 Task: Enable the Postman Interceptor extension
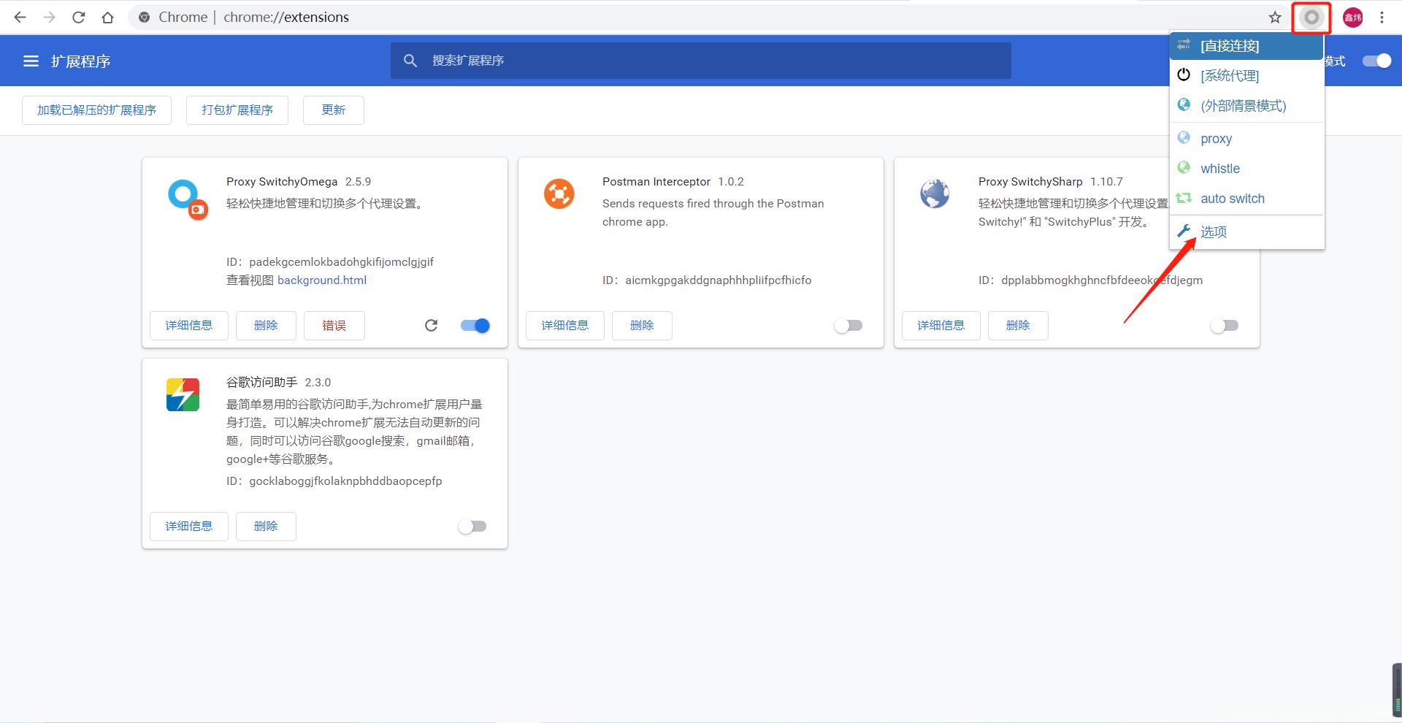tap(849, 326)
